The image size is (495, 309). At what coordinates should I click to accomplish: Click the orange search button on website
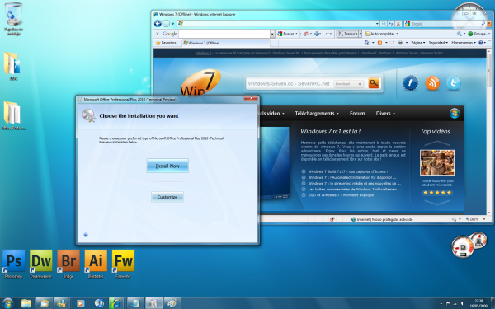[374, 83]
